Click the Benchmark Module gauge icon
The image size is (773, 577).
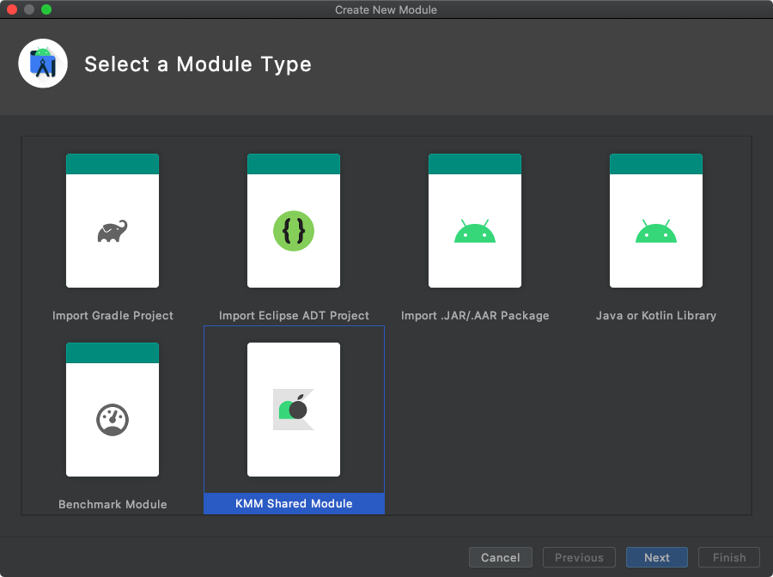pos(112,420)
